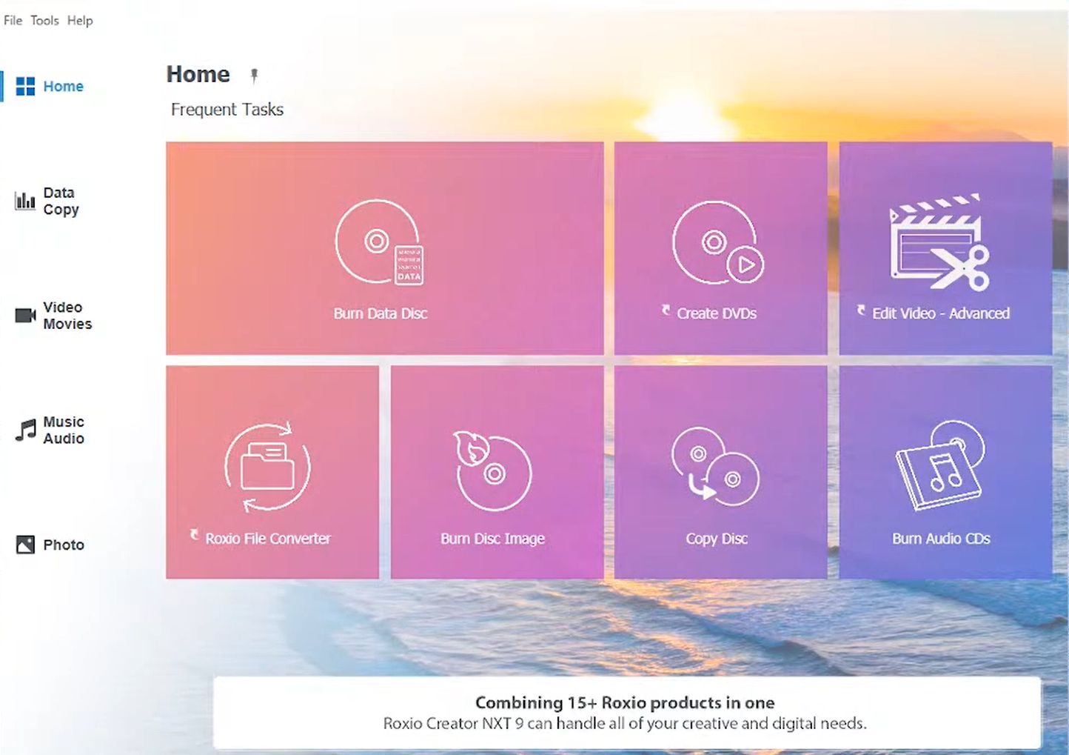
Task: Open Burn Audio CDs via the music case icon
Action: coord(941,467)
